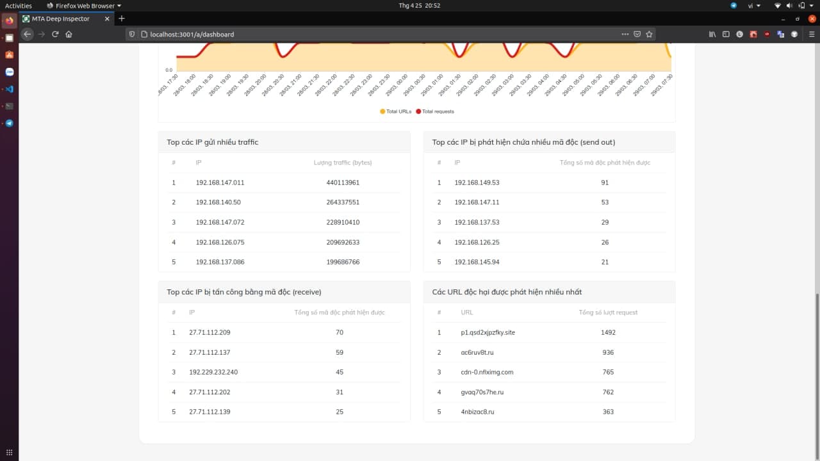Click 'Tổng số lượt request' column header
This screenshot has height=461, width=820.
click(x=608, y=312)
